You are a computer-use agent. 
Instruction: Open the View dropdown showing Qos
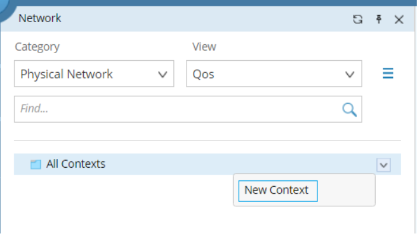tap(274, 73)
